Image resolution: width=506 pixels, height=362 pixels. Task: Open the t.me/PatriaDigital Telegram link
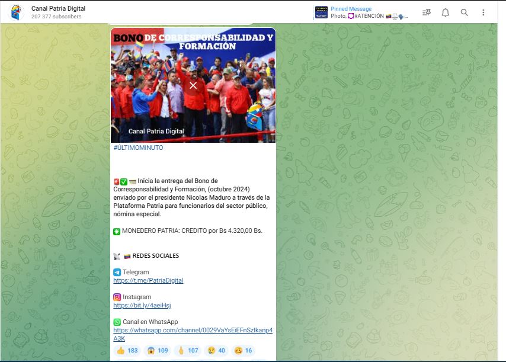click(x=148, y=280)
